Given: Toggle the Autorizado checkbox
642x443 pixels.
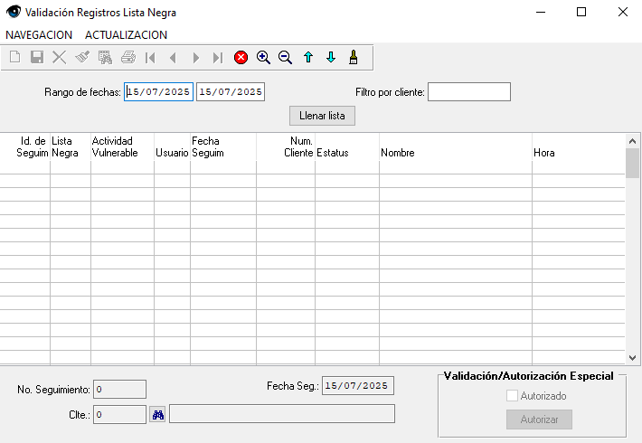Looking at the screenshot, I should point(513,396).
